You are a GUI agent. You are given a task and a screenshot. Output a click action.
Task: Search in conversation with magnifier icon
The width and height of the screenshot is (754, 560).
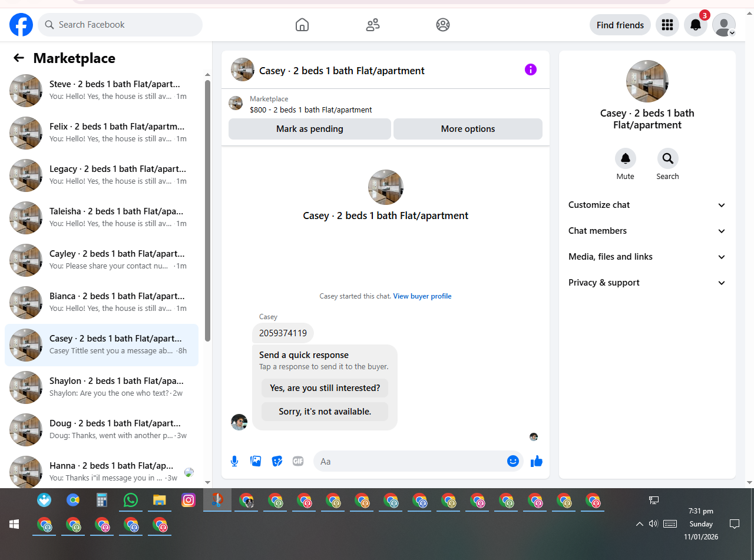[668, 158]
